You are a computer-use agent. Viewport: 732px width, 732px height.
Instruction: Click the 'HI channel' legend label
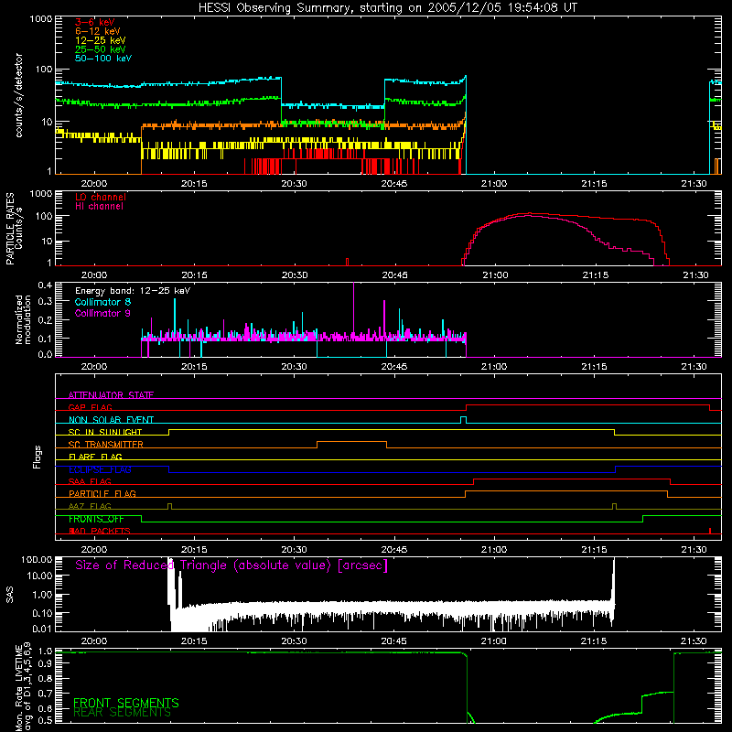(x=99, y=206)
